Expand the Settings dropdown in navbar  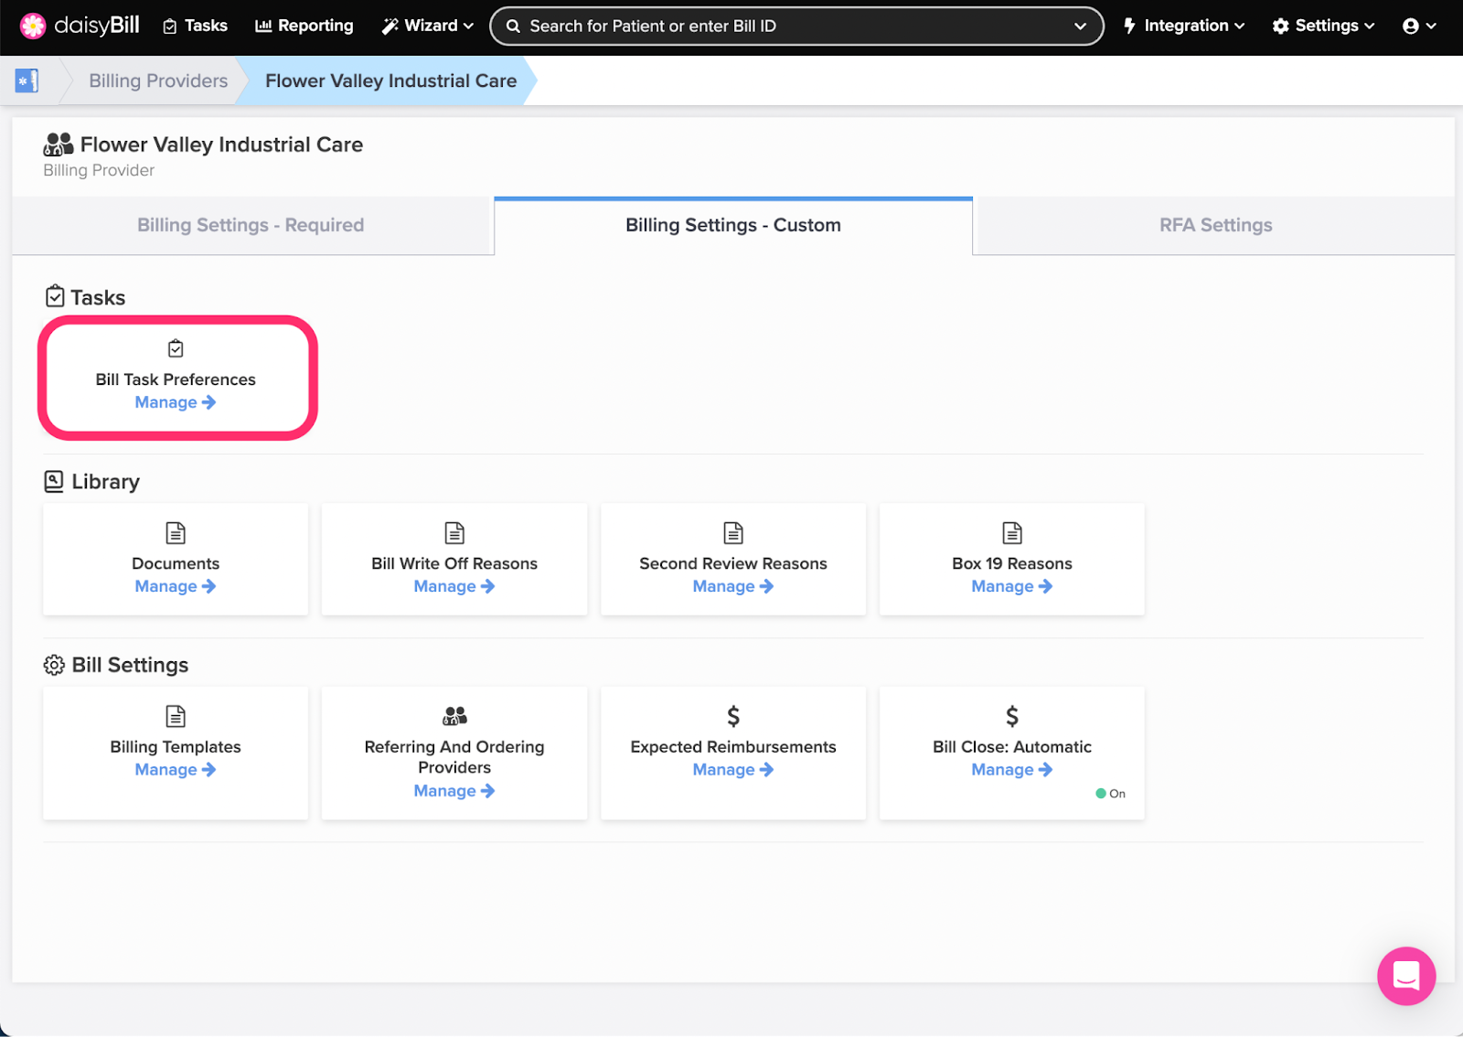[1323, 27]
